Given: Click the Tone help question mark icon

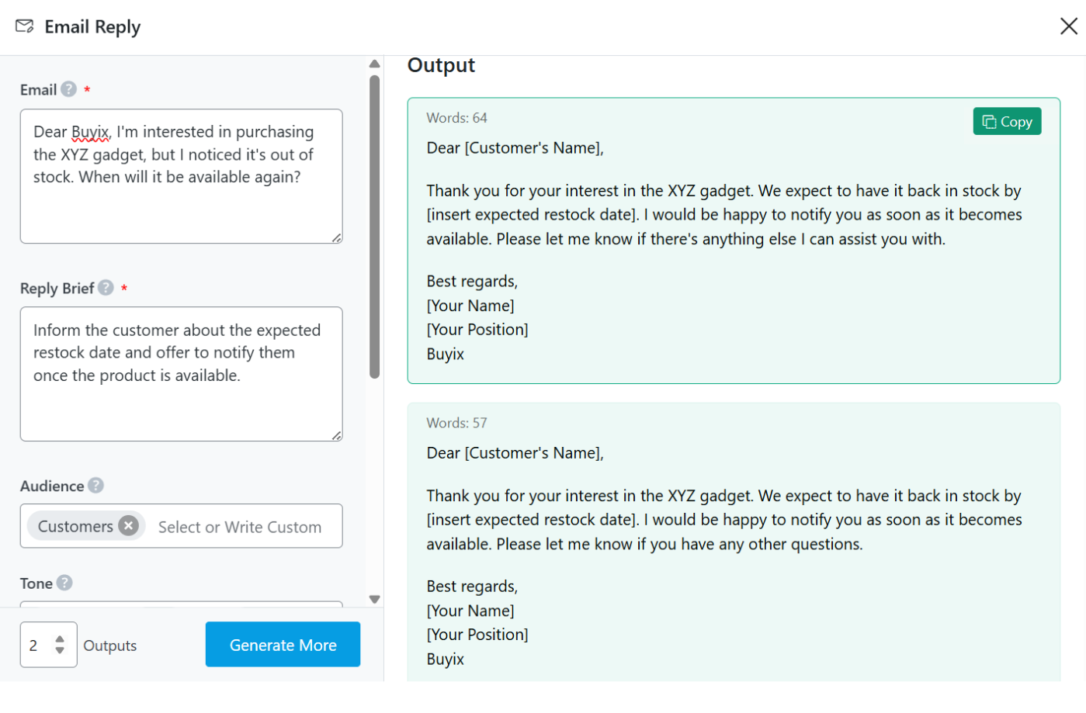Looking at the screenshot, I should coord(64,583).
